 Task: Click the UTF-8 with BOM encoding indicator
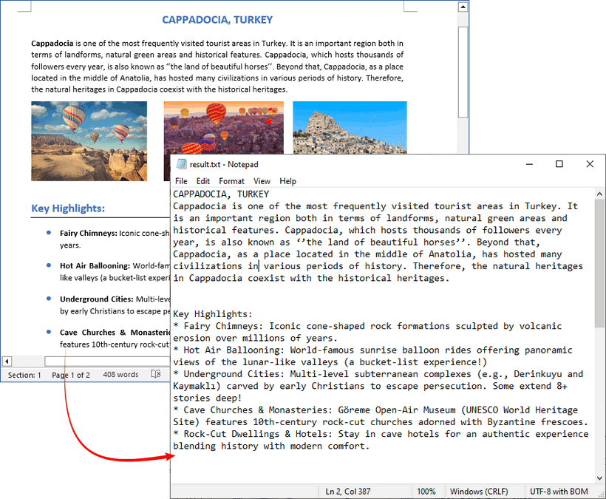pyautogui.click(x=558, y=491)
